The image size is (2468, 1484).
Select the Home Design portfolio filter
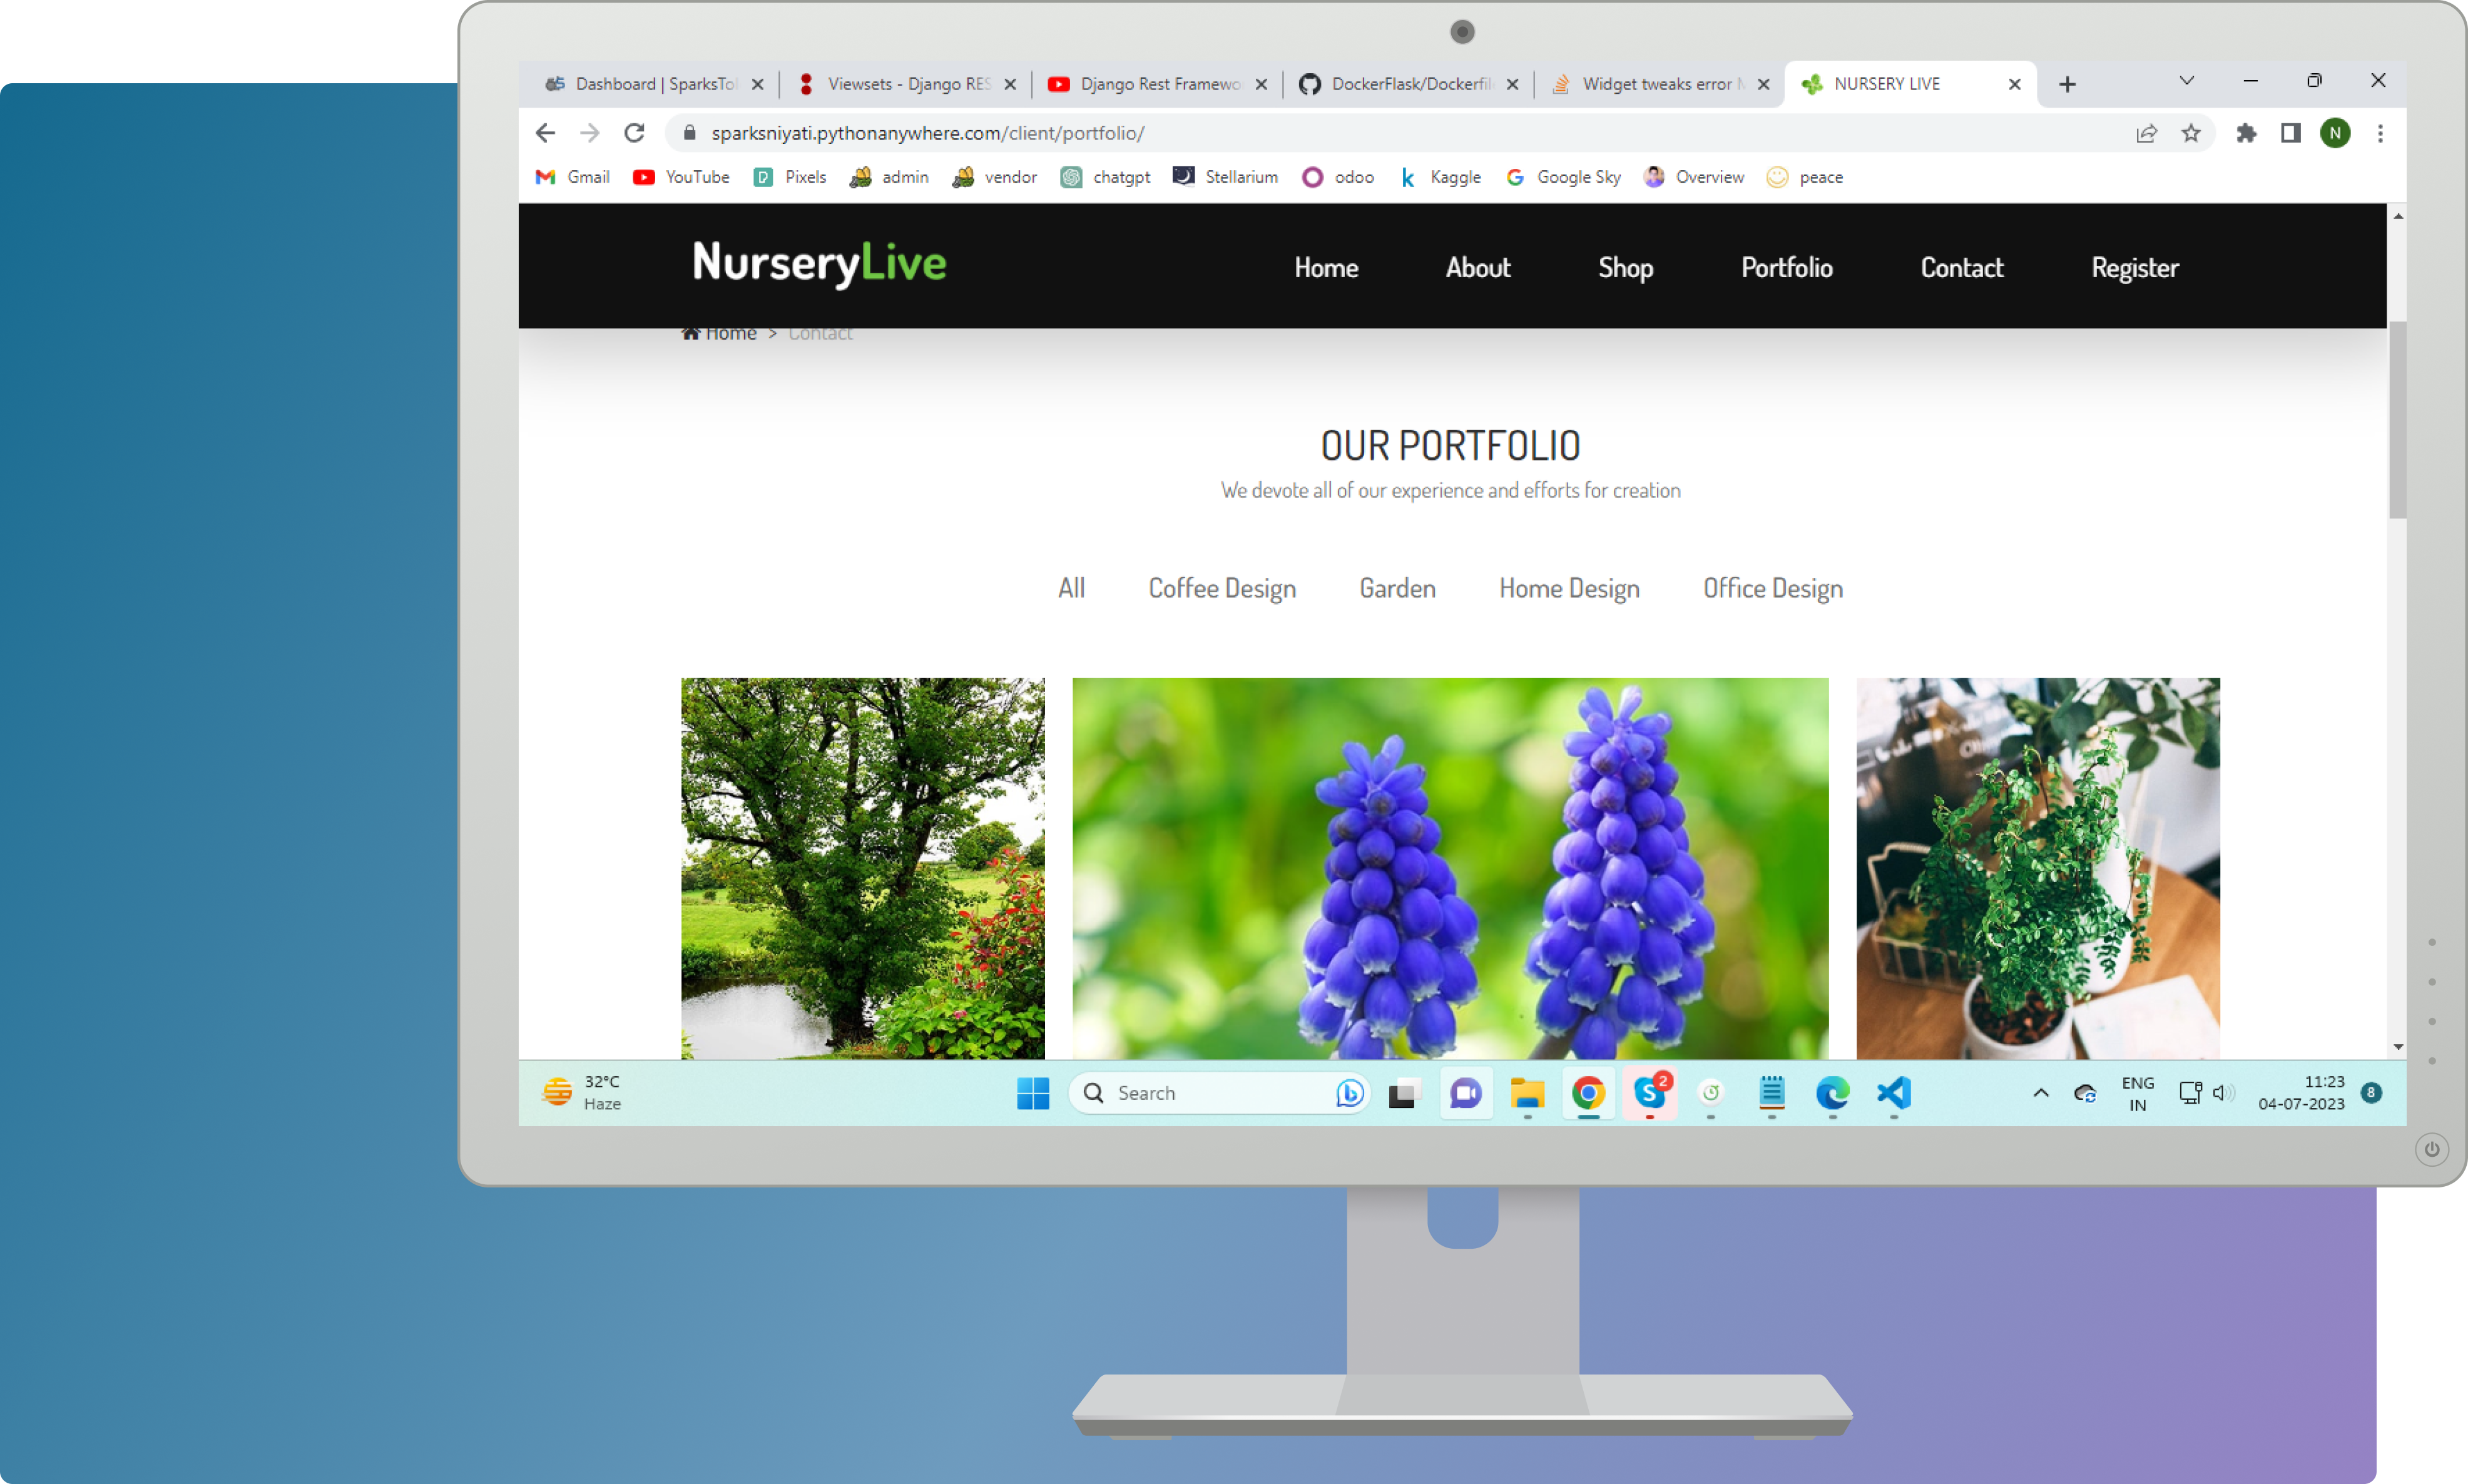(1567, 587)
